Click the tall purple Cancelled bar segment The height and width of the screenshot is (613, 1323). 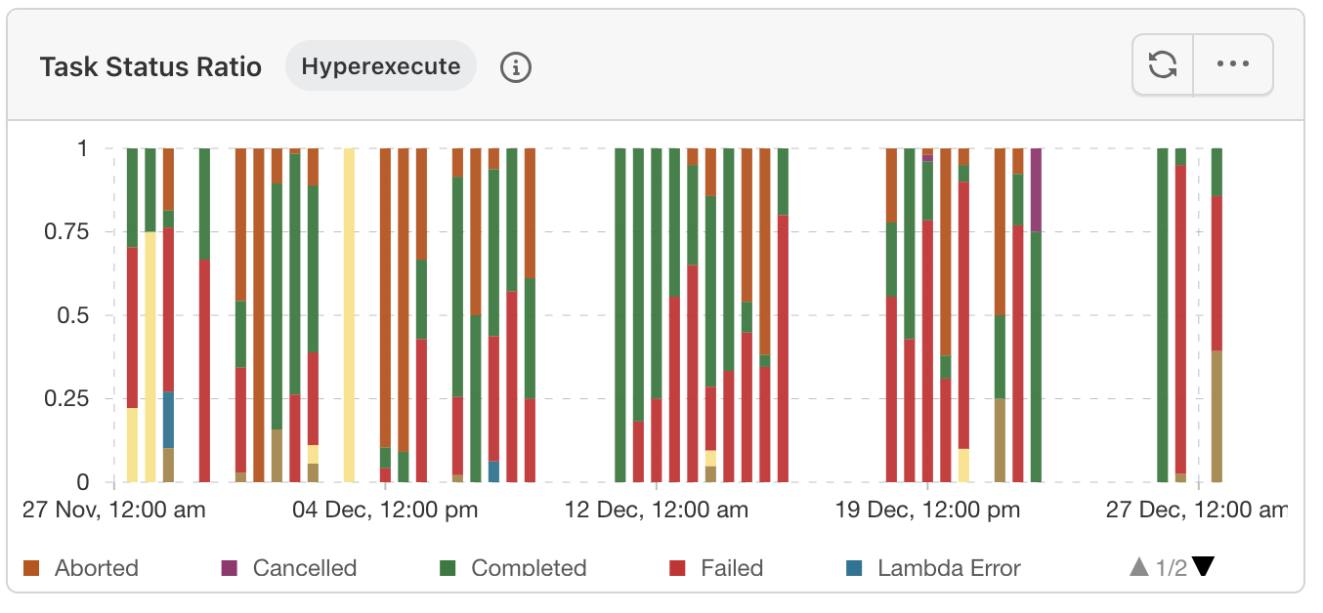pyautogui.click(x=1037, y=189)
